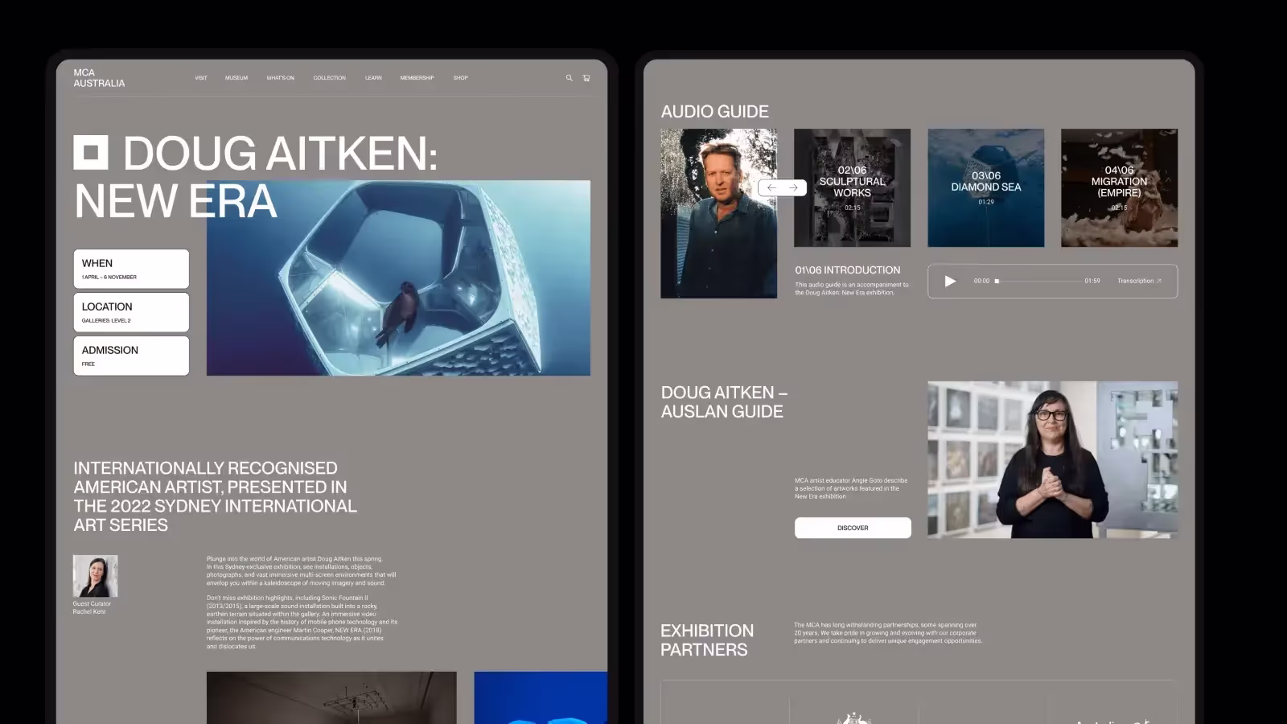This screenshot has height=724, width=1287.
Task: Select the 02\06 Sculptural Works audio thumbnail
Action: tap(852, 187)
